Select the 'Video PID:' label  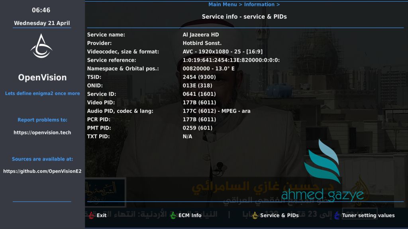pyautogui.click(x=101, y=103)
